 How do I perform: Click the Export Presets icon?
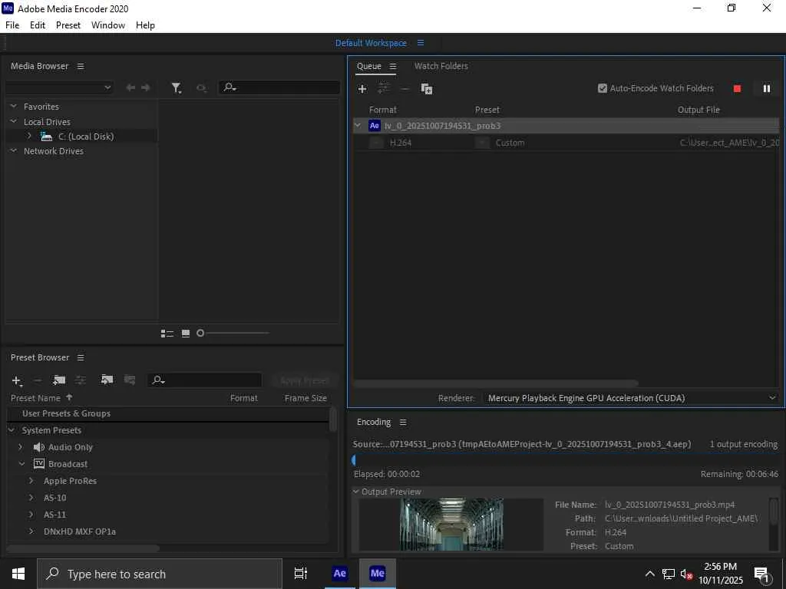click(x=129, y=380)
